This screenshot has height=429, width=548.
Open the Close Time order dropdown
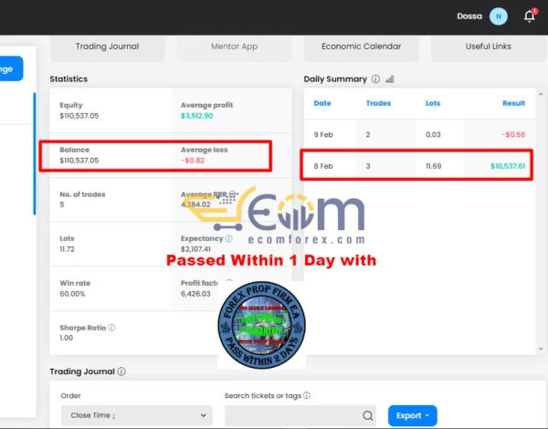137,415
